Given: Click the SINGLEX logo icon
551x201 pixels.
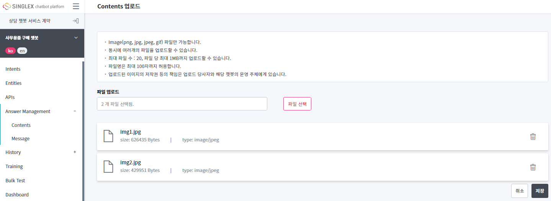Looking at the screenshot, I should click(x=7, y=6).
